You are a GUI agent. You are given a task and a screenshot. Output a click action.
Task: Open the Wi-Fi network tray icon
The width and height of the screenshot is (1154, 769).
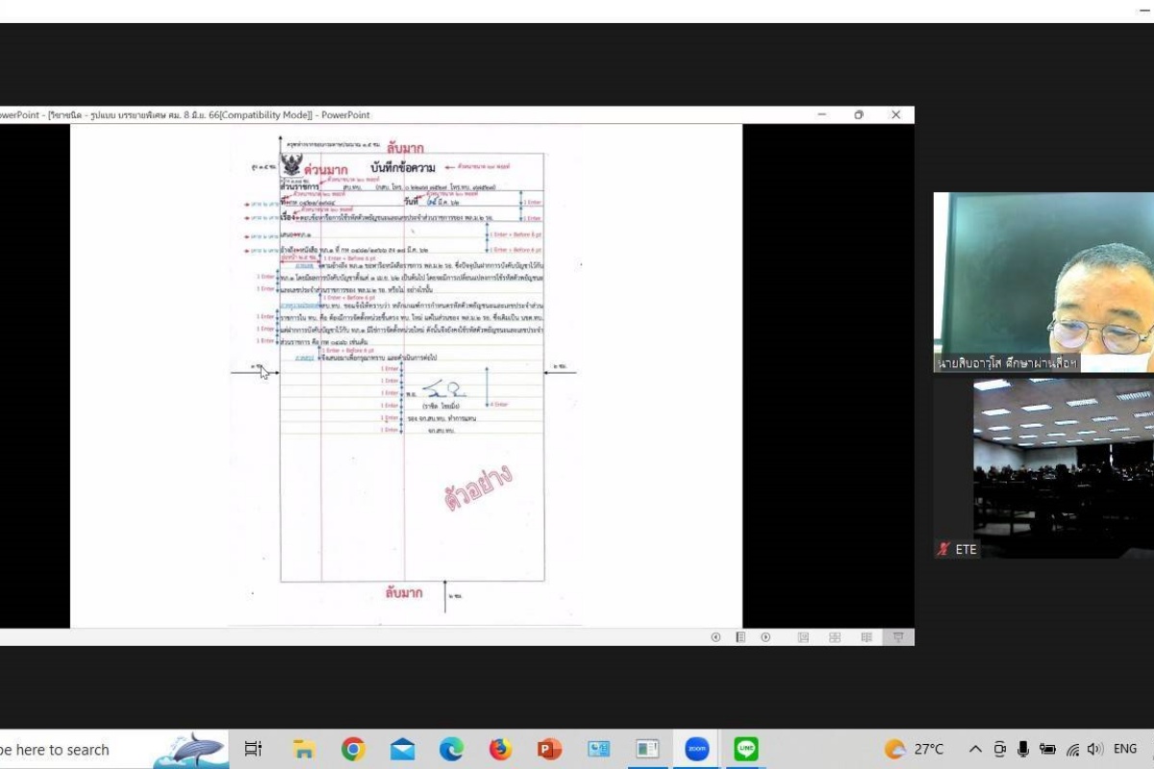[x=1072, y=749]
